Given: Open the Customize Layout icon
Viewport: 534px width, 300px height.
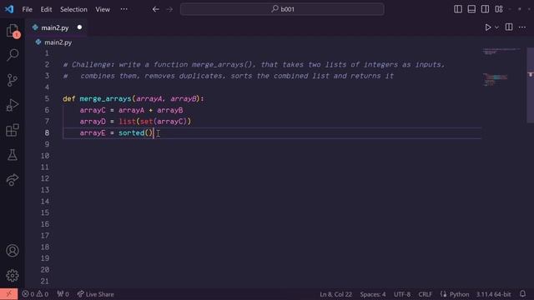Looking at the screenshot, I should click(499, 9).
